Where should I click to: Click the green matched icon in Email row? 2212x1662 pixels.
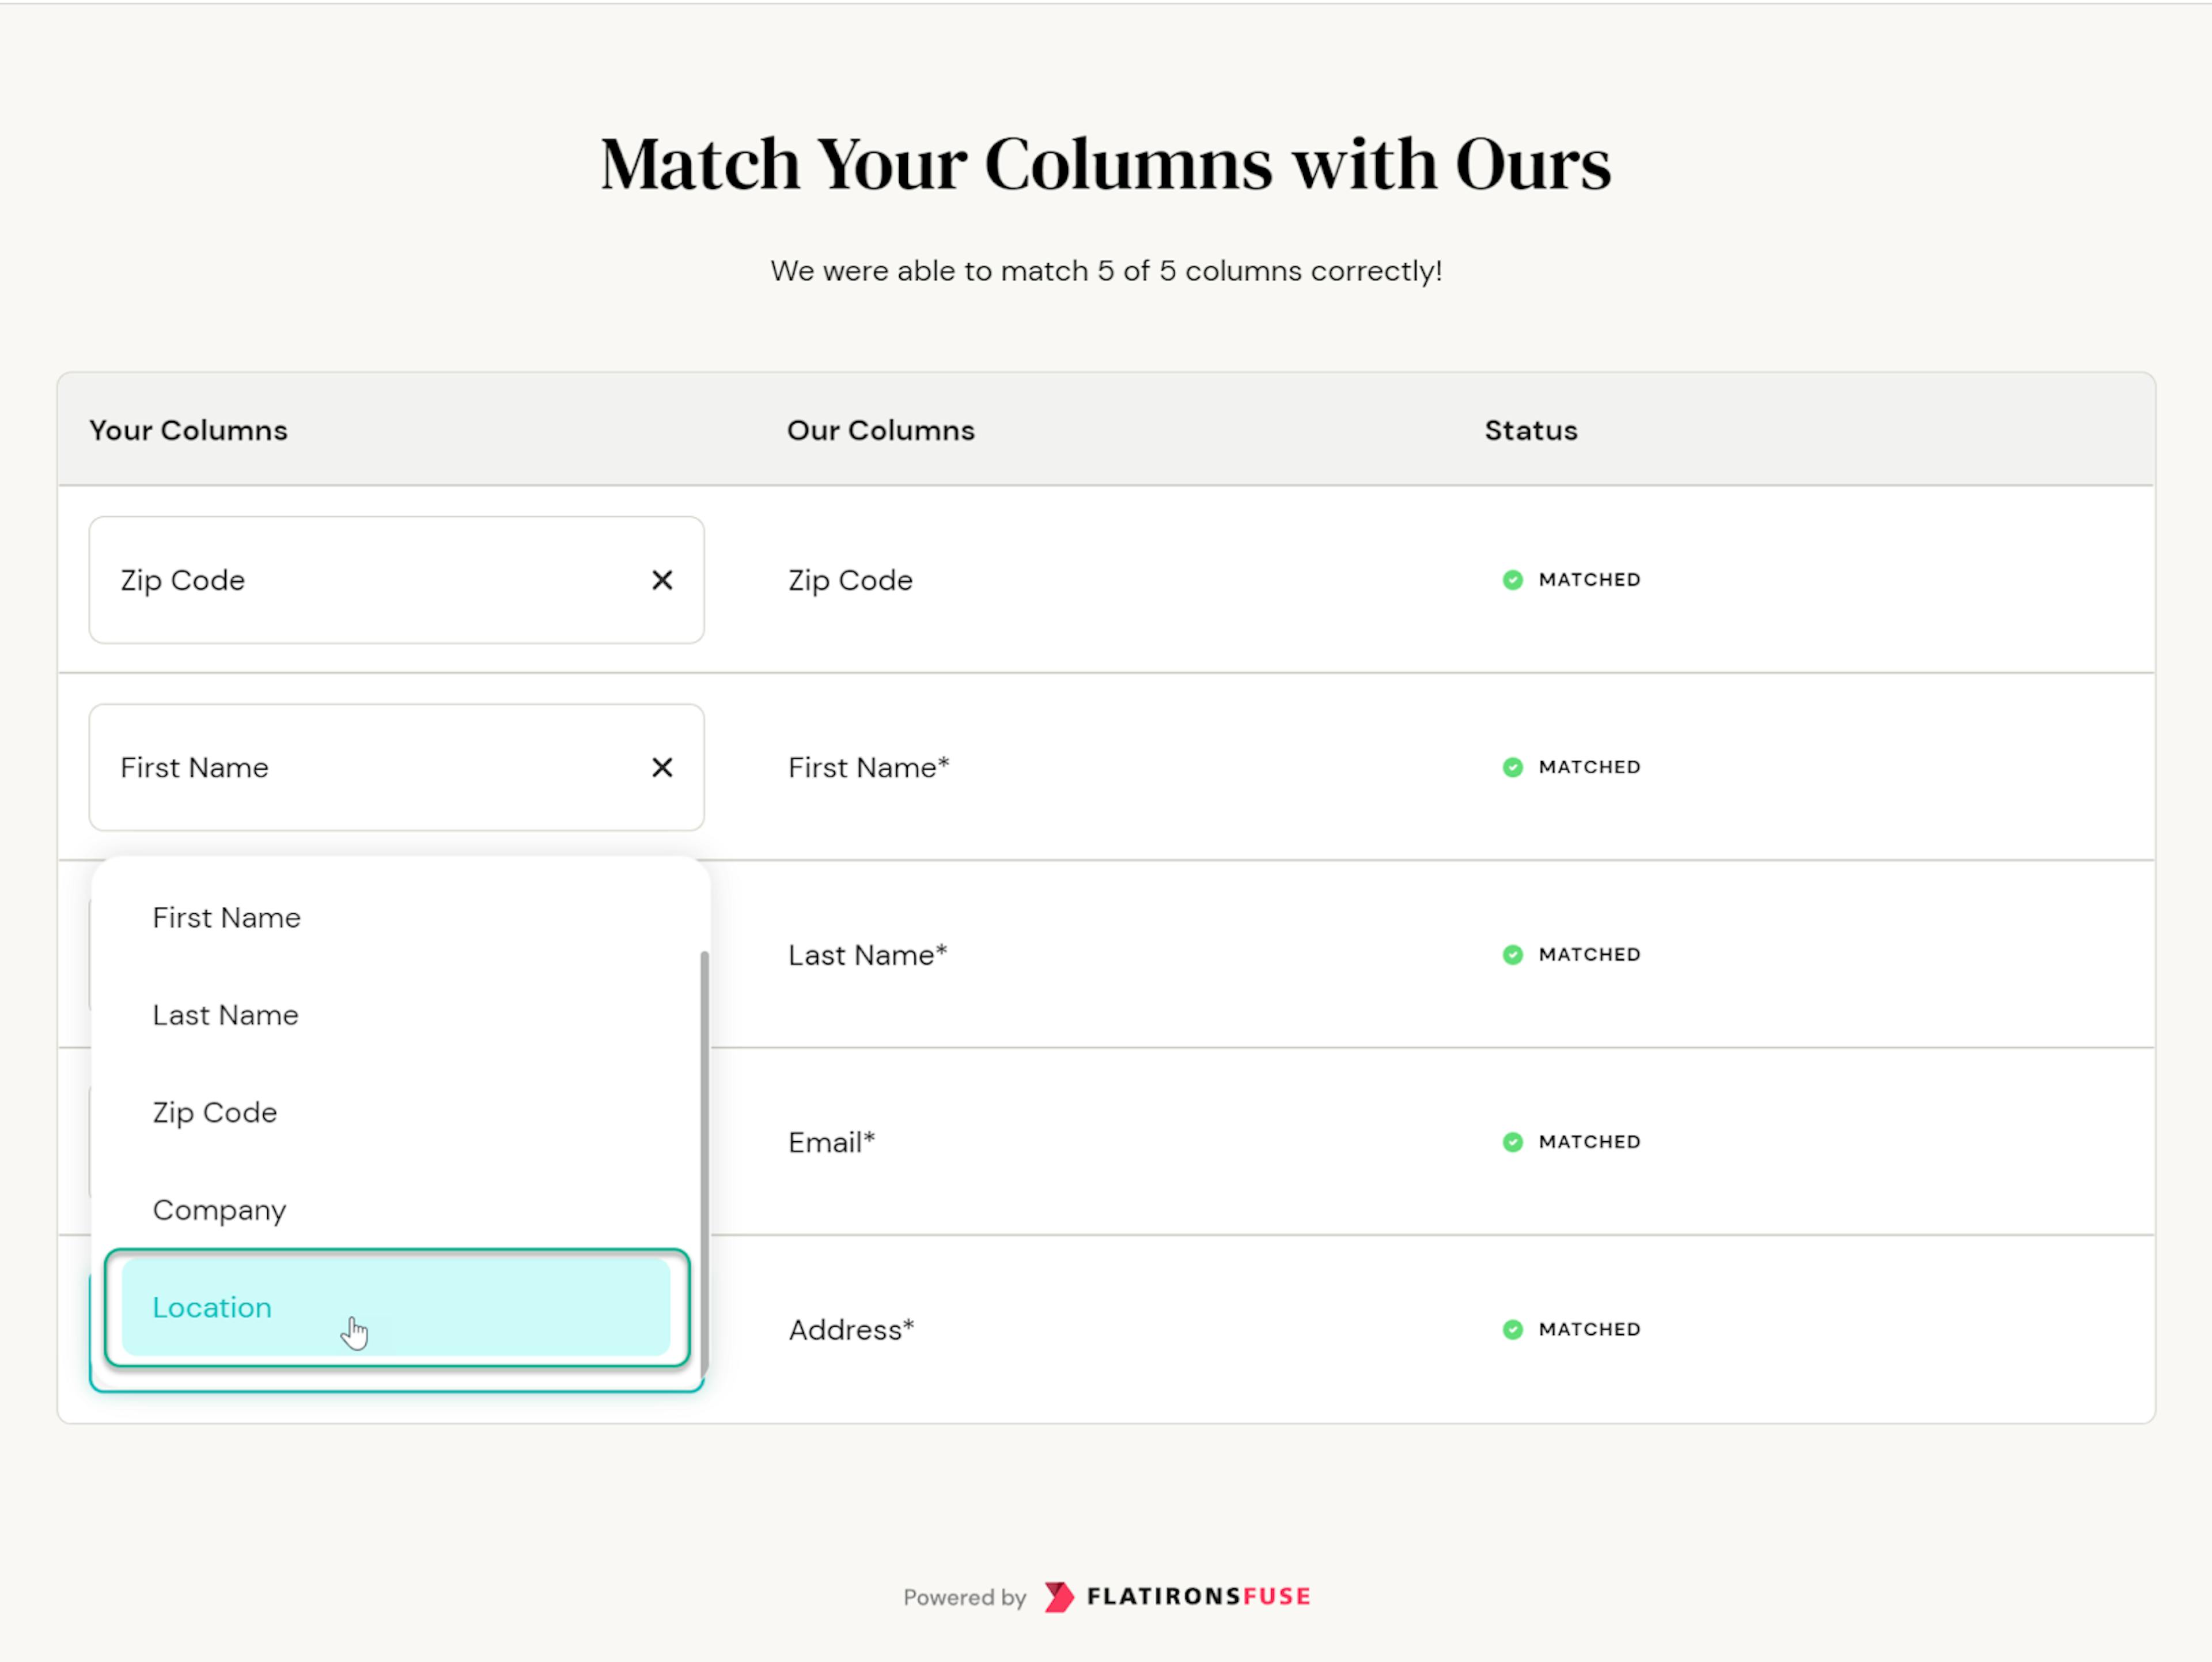1512,1142
